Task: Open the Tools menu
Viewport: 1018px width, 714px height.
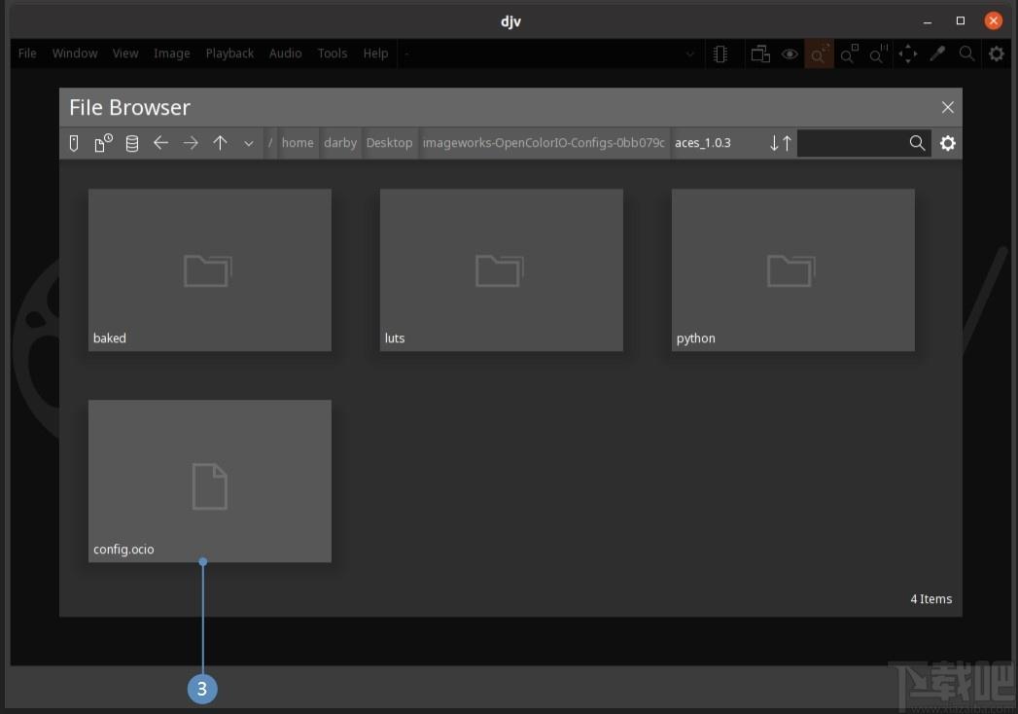Action: point(333,54)
